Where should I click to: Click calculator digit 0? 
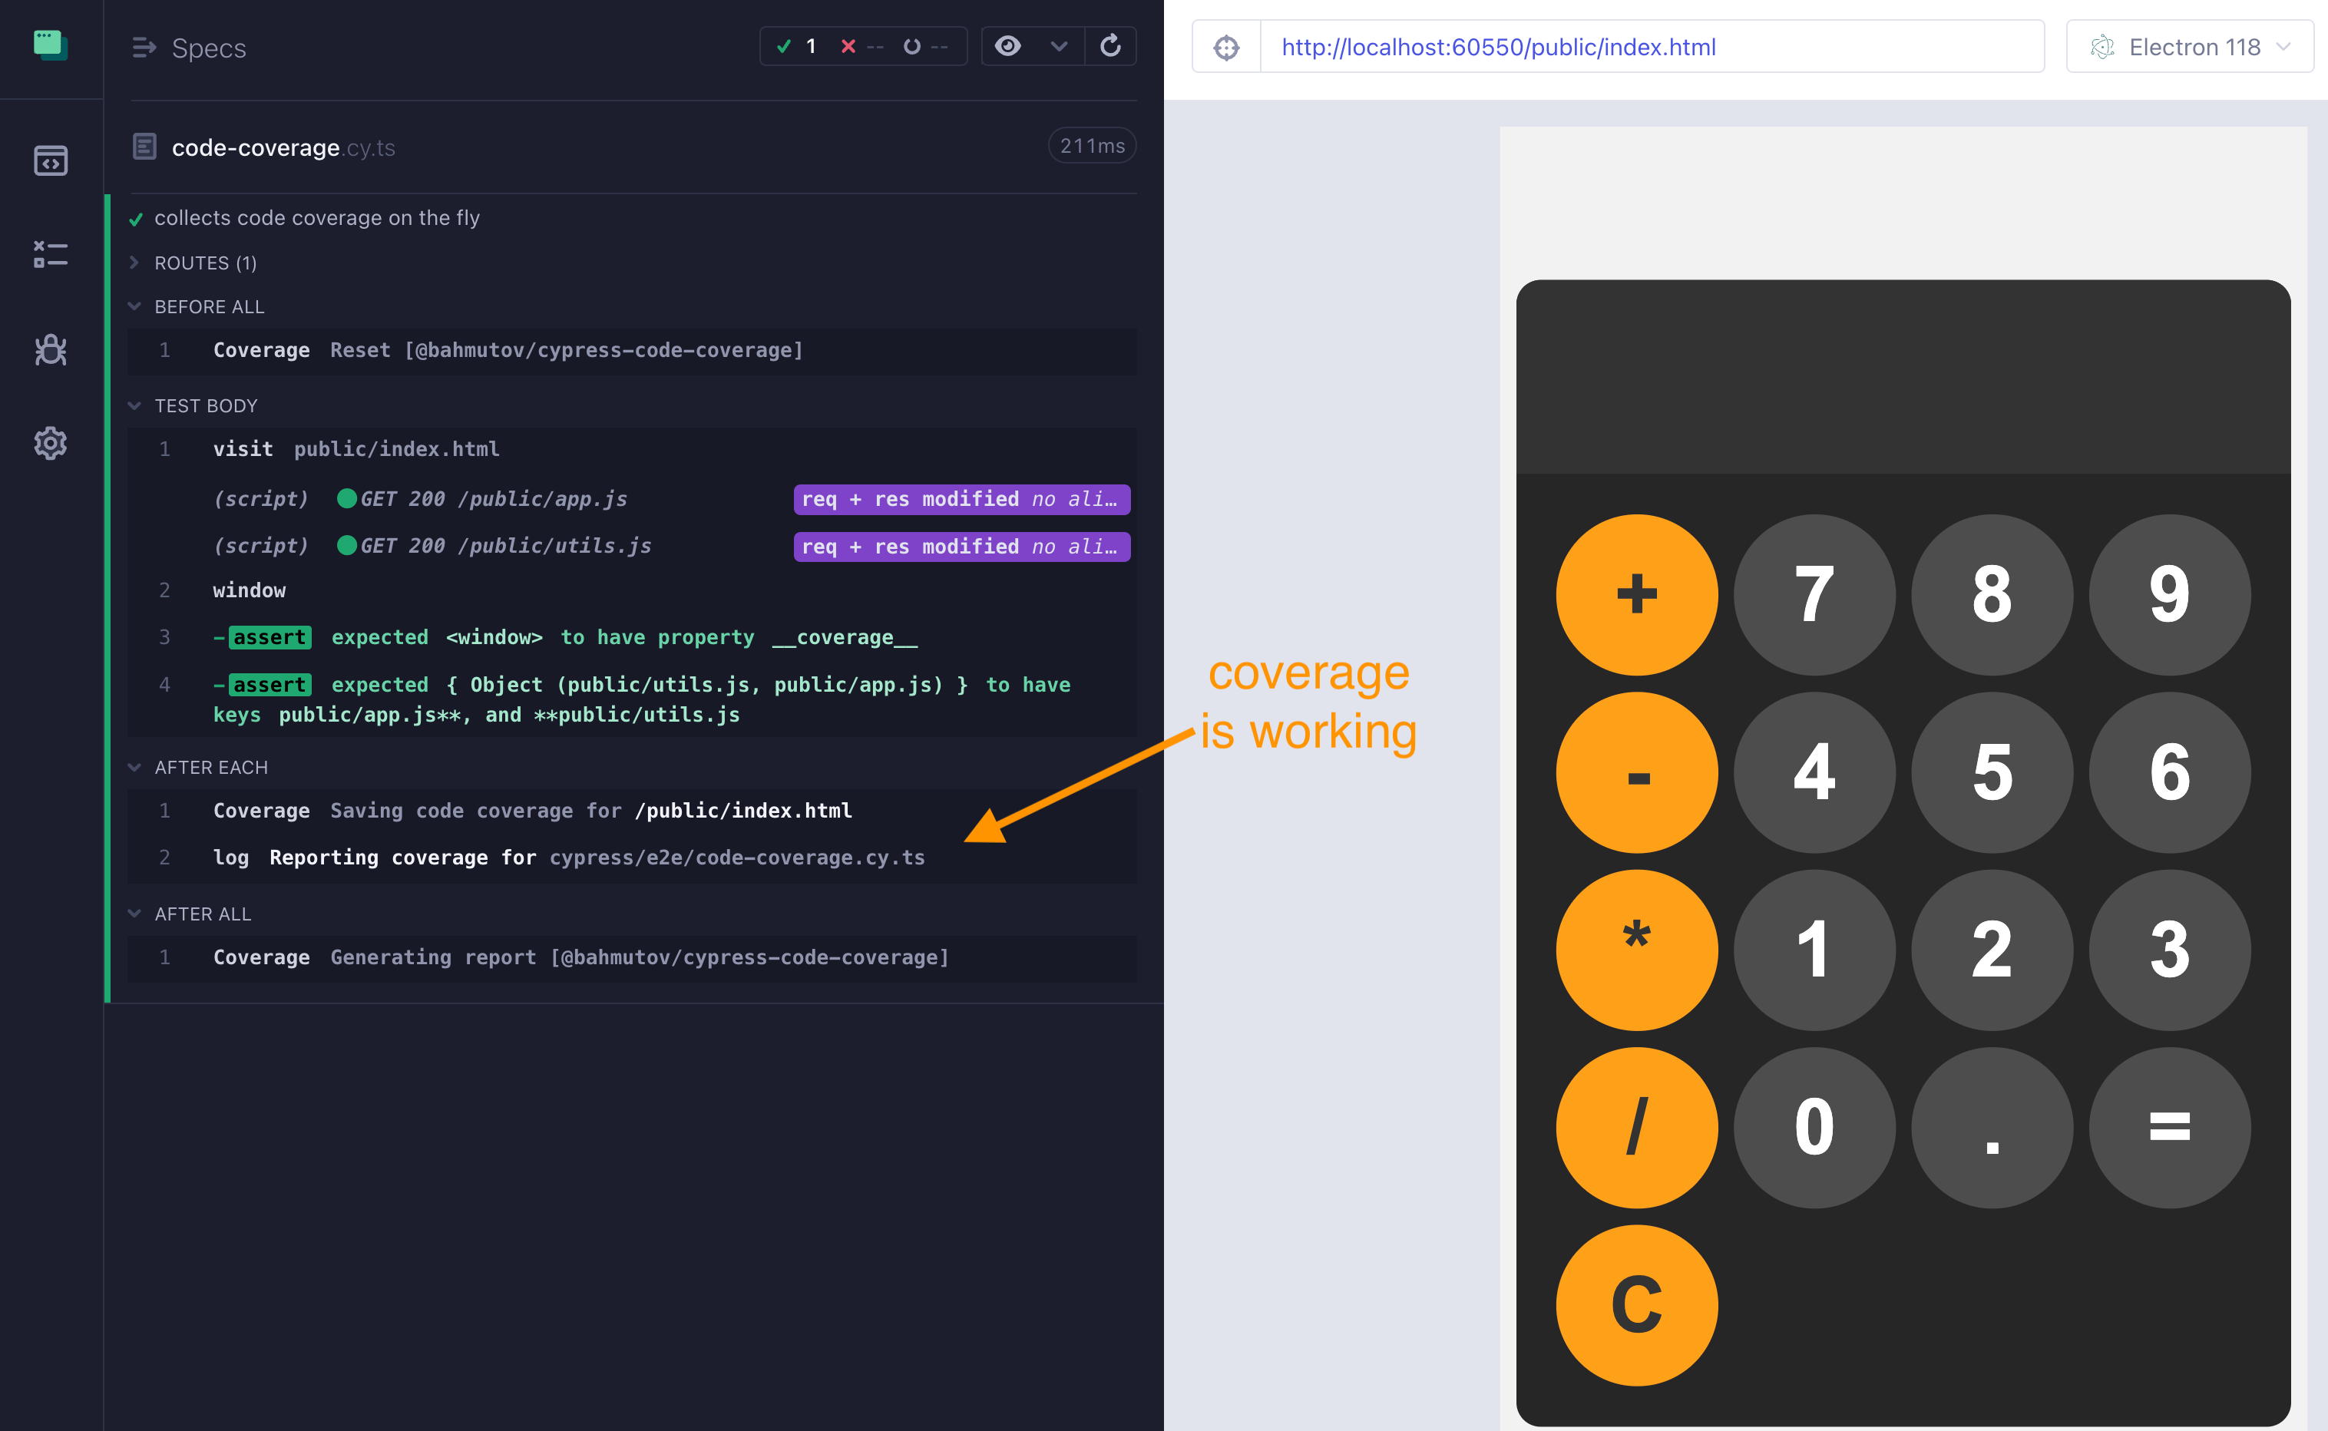pyautogui.click(x=1814, y=1127)
